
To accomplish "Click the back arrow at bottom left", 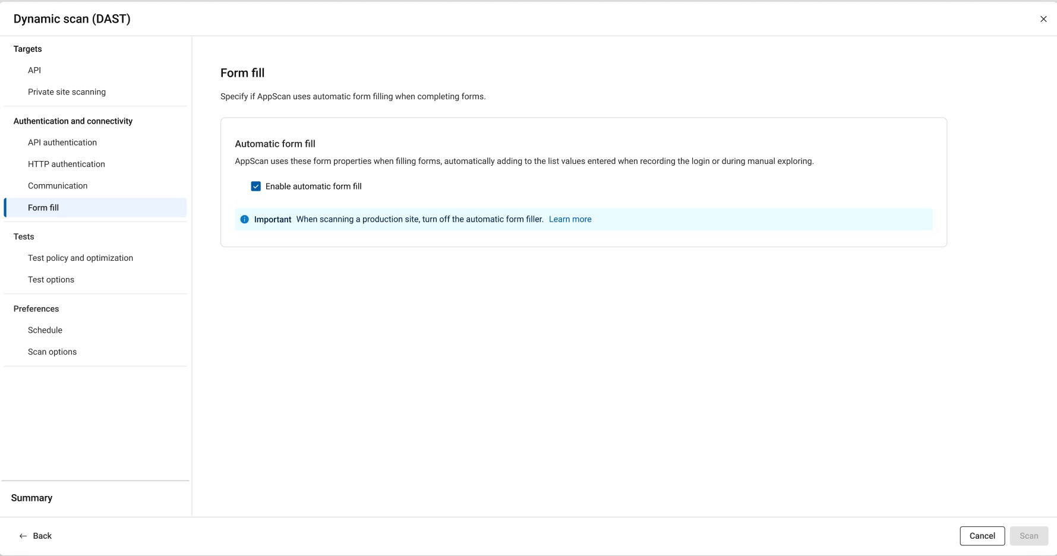I will (x=22, y=536).
